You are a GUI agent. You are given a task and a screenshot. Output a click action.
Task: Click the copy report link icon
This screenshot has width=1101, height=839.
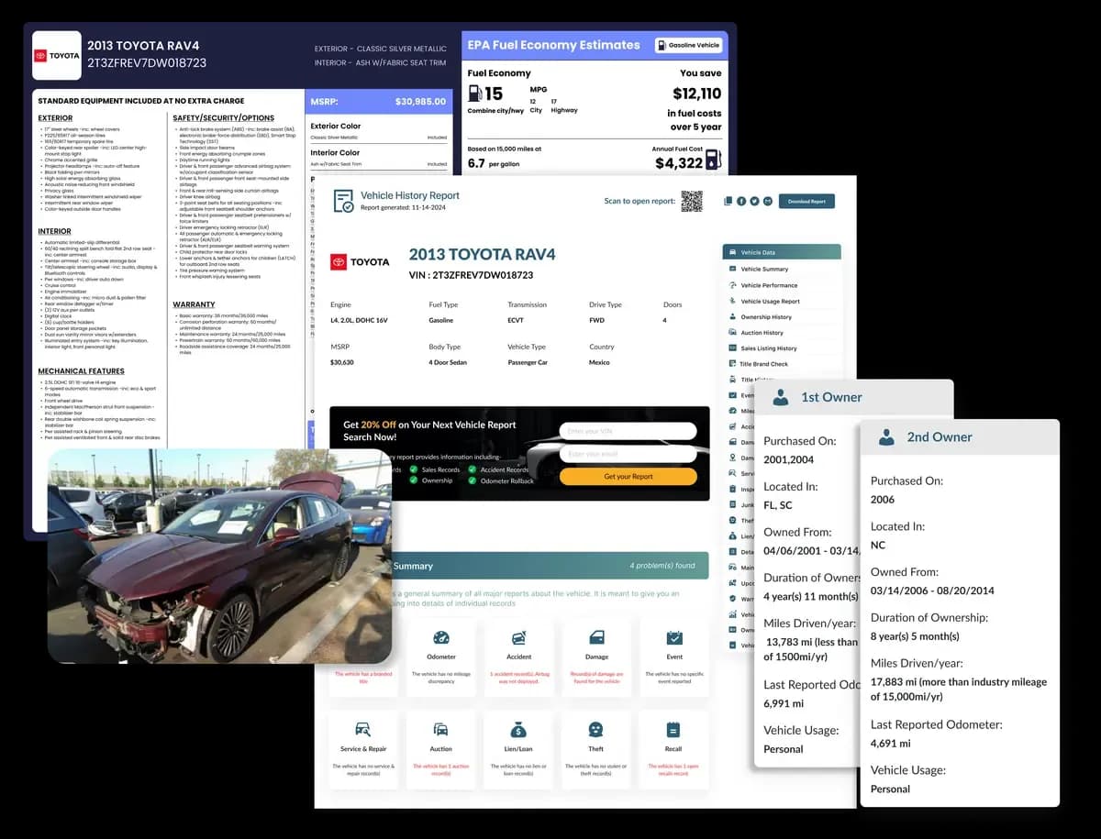728,201
